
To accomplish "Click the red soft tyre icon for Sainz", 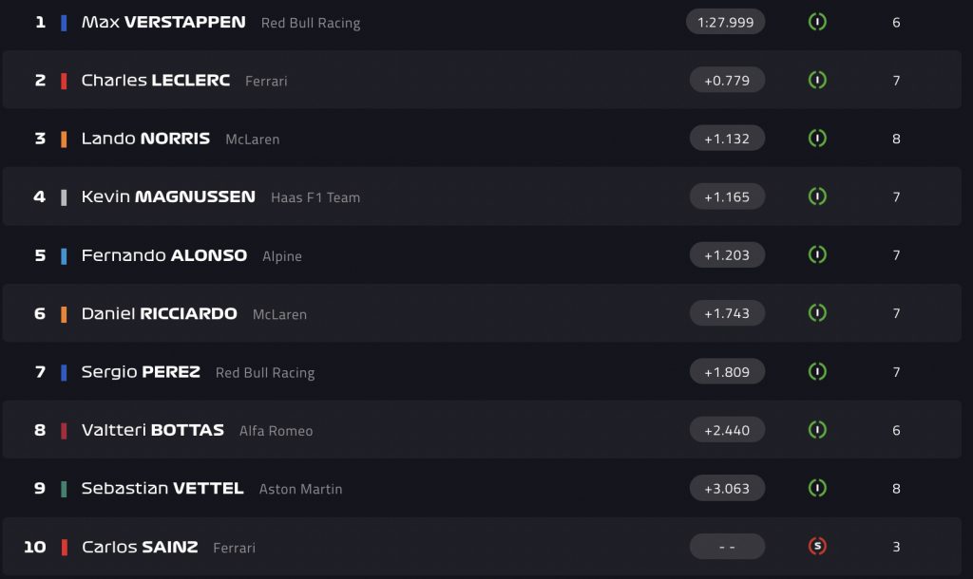I will [x=817, y=547].
